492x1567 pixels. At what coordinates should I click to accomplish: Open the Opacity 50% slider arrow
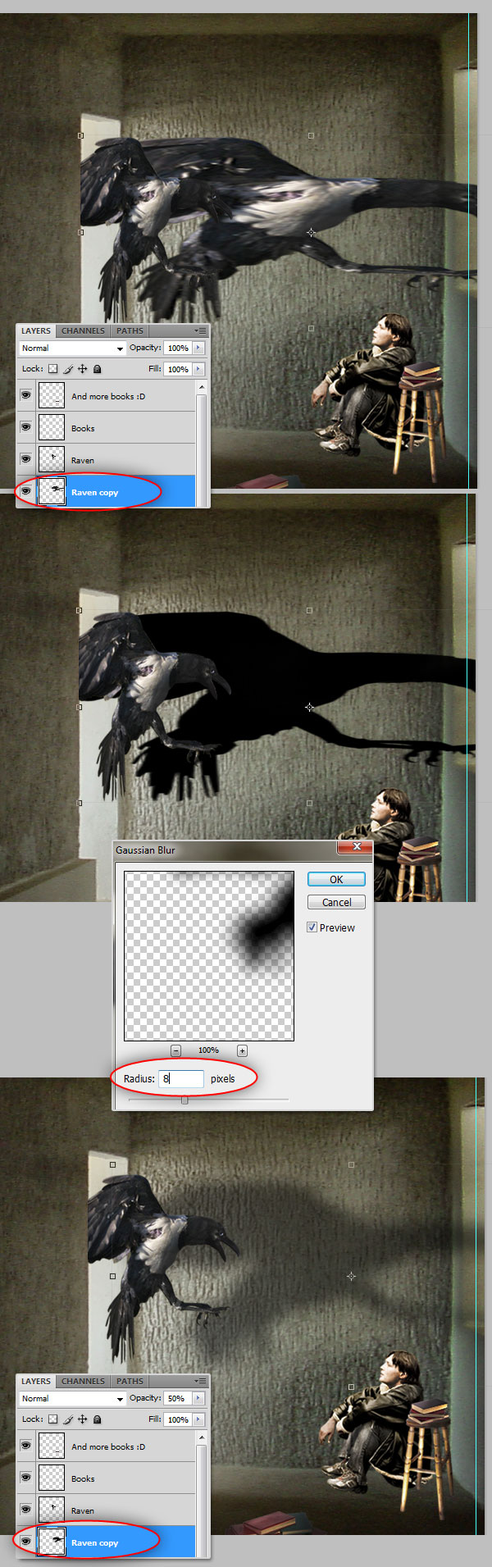pos(198,1399)
